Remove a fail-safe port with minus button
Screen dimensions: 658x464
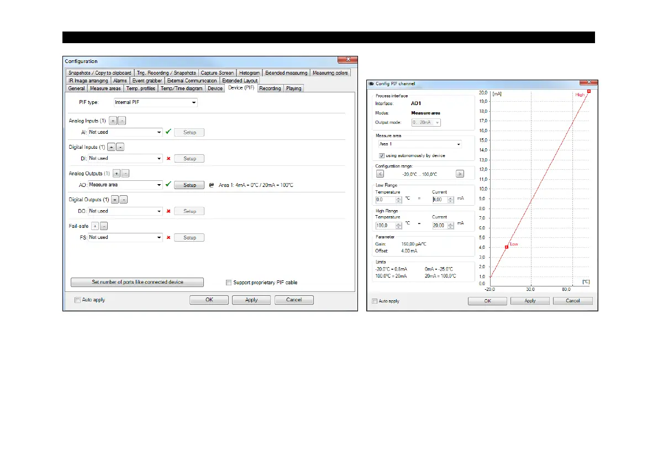(x=104, y=226)
